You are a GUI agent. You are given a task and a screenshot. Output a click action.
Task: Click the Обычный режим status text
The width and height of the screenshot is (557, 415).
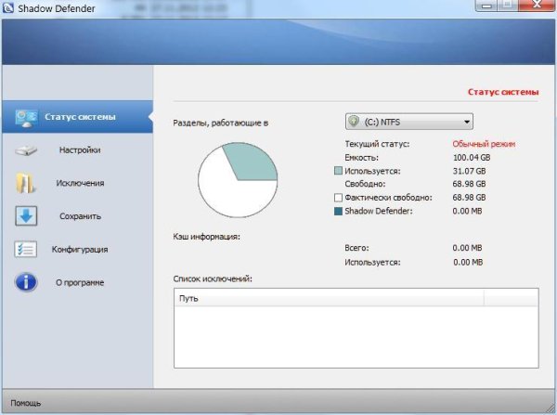tap(484, 144)
